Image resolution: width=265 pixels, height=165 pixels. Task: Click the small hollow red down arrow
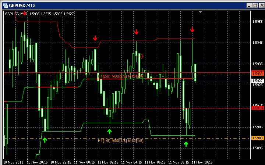click(142, 57)
